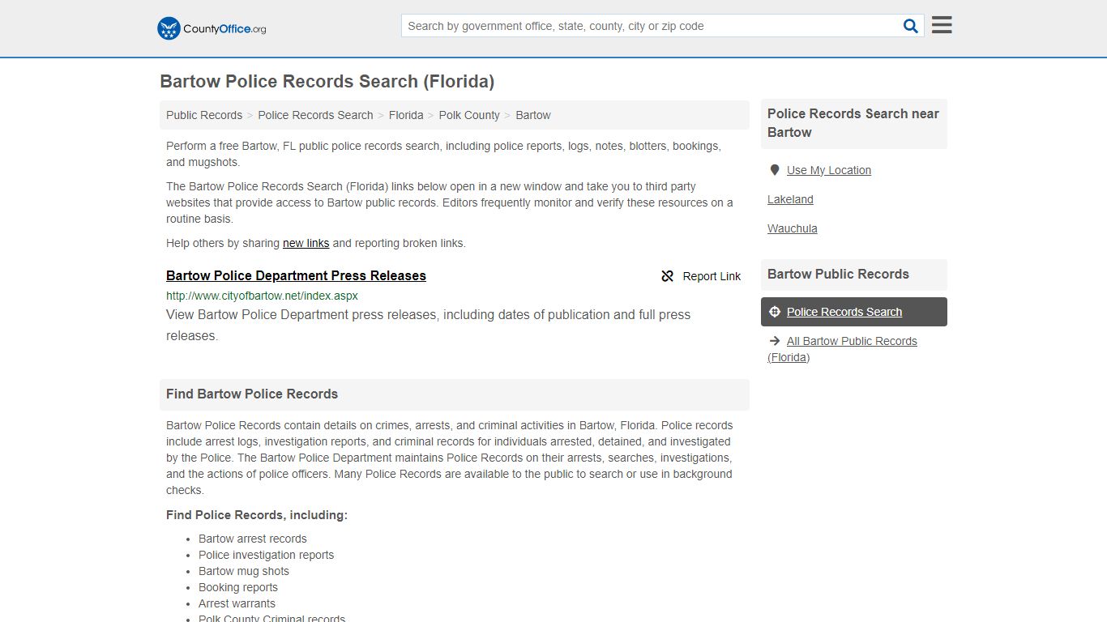Open All Bartow Public Records (Florida)
This screenshot has width=1107, height=622.
point(843,349)
